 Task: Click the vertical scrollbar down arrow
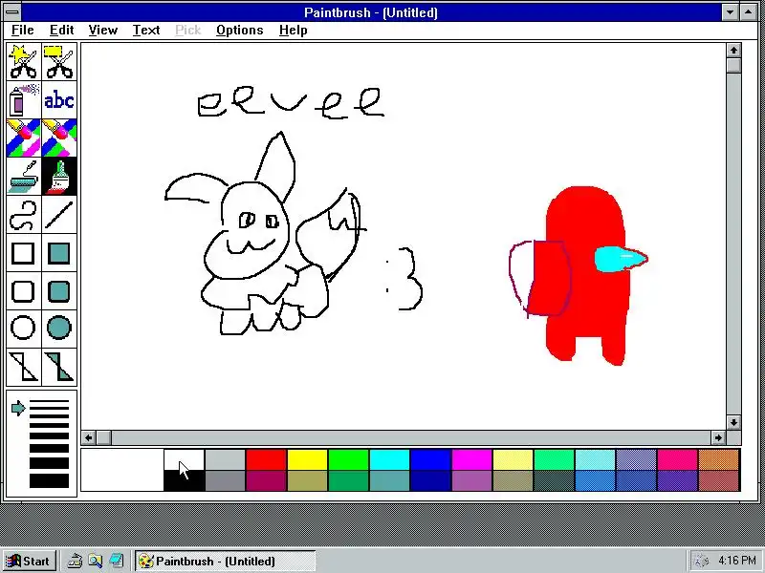pos(733,422)
